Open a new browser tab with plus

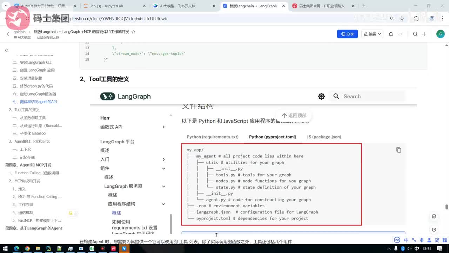[x=364, y=6]
